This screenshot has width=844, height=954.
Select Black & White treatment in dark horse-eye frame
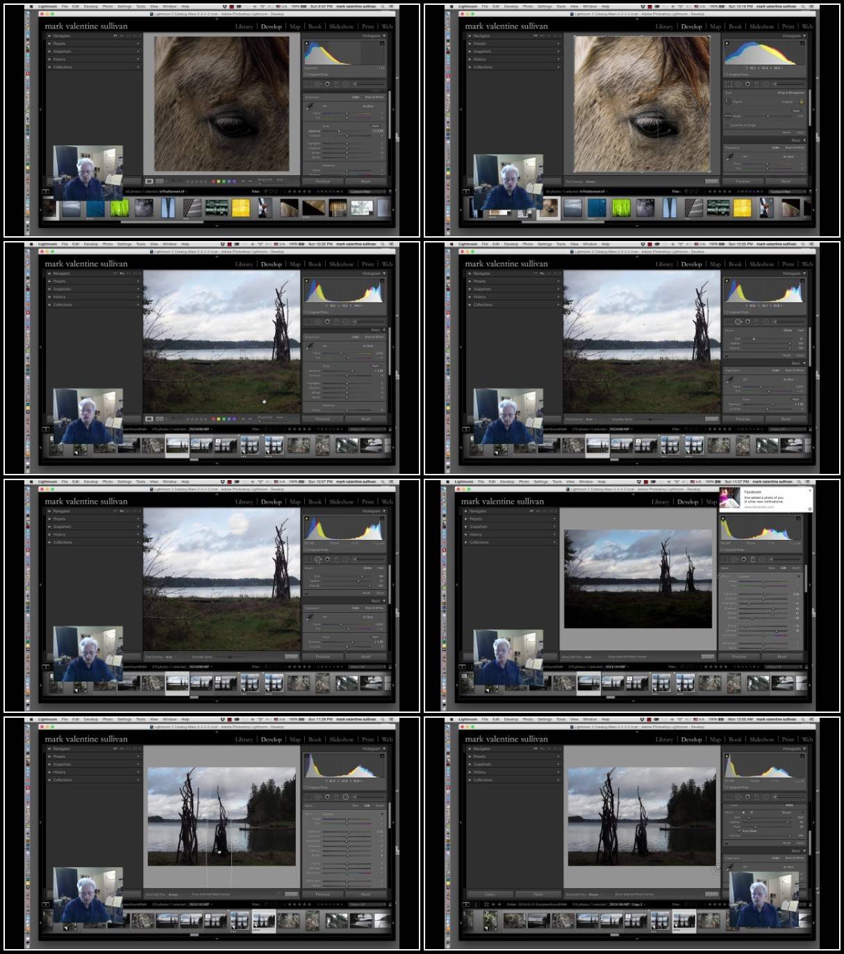(x=374, y=97)
